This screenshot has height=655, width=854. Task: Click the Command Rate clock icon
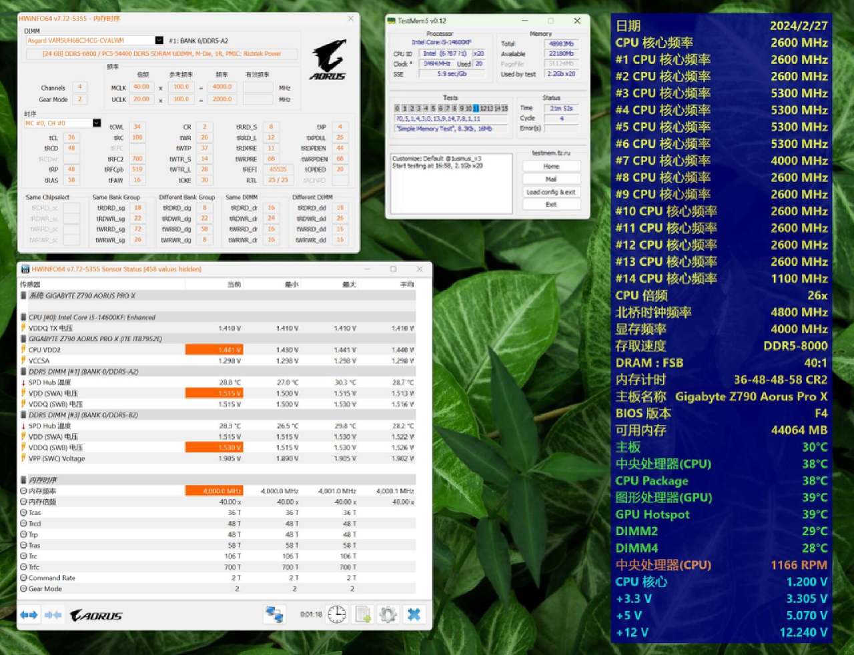[x=23, y=578]
